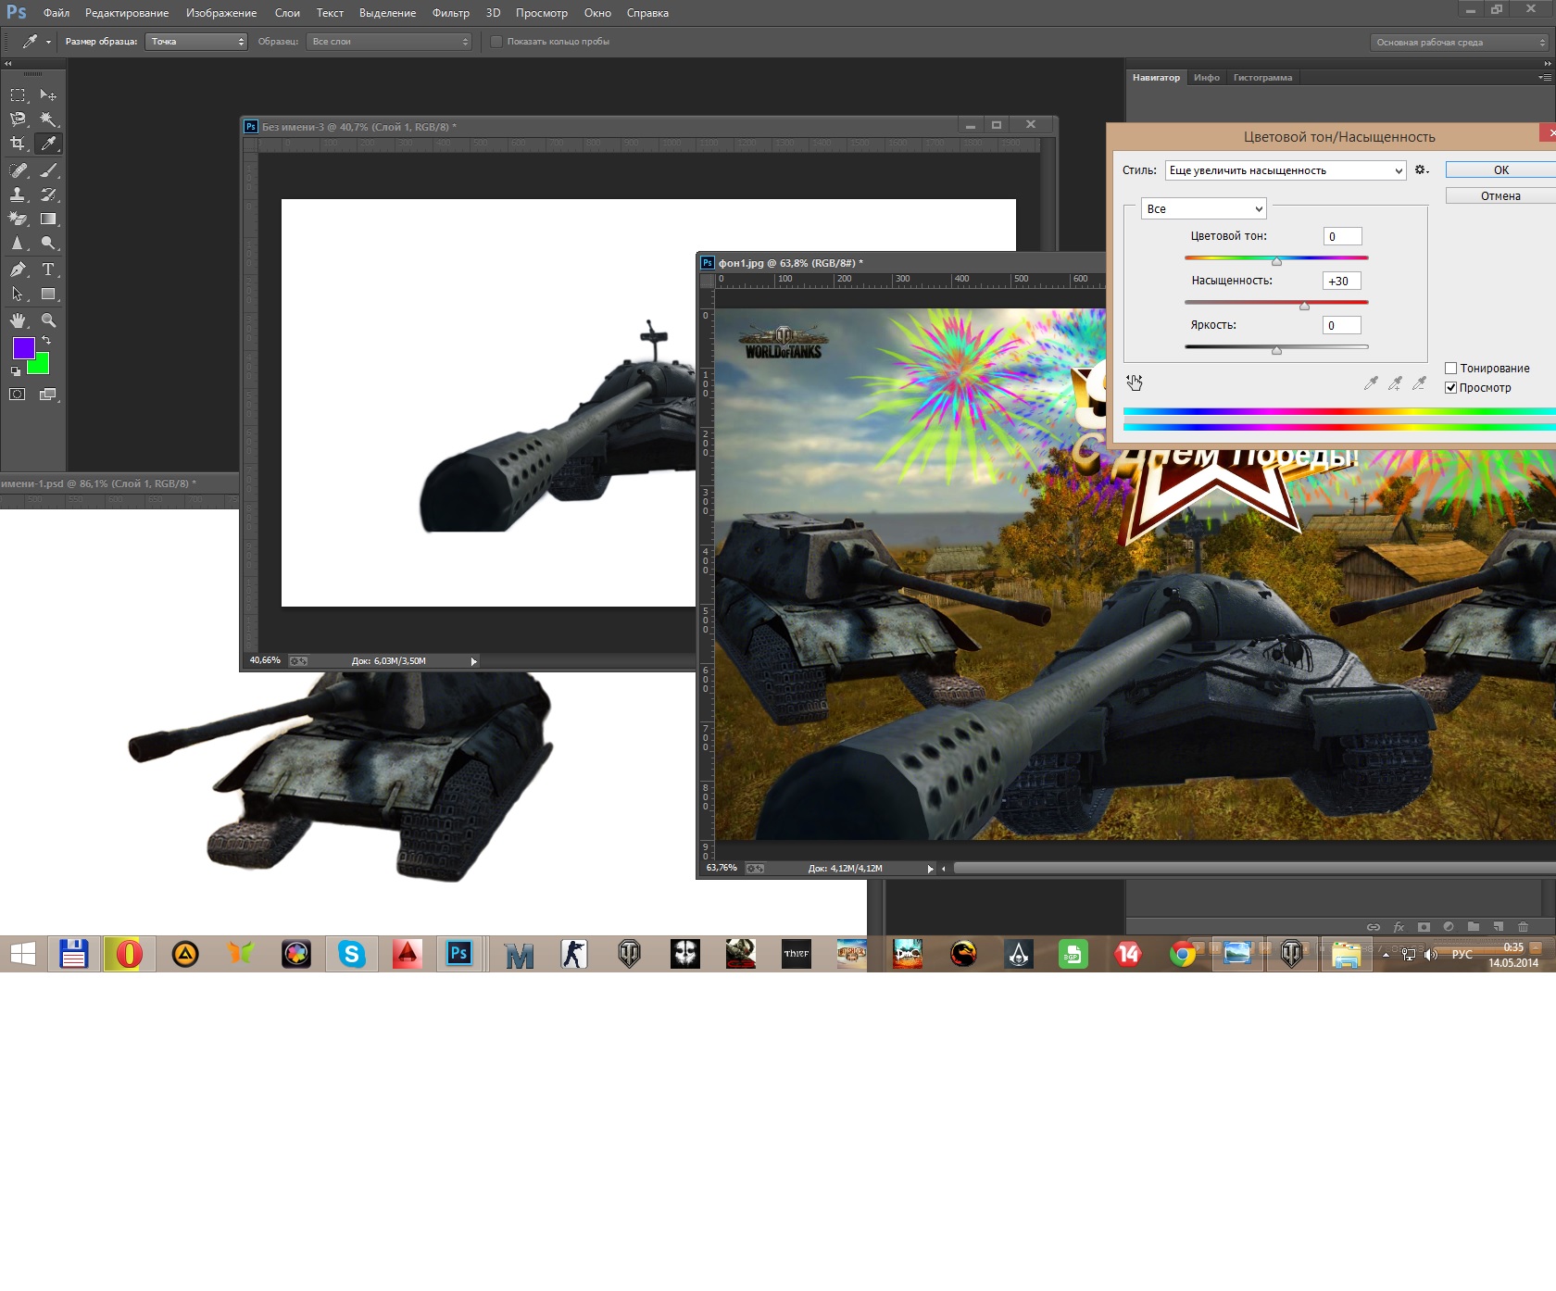Swap foreground and background colors
Screen dimensions: 1556x1291
(46, 341)
